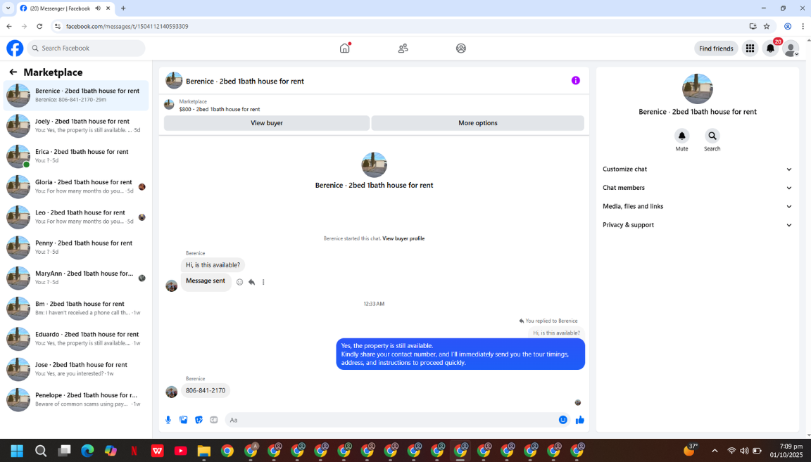The height and width of the screenshot is (462, 811).
Task: Open the $800 Marketplace listing banner
Action: (x=374, y=105)
